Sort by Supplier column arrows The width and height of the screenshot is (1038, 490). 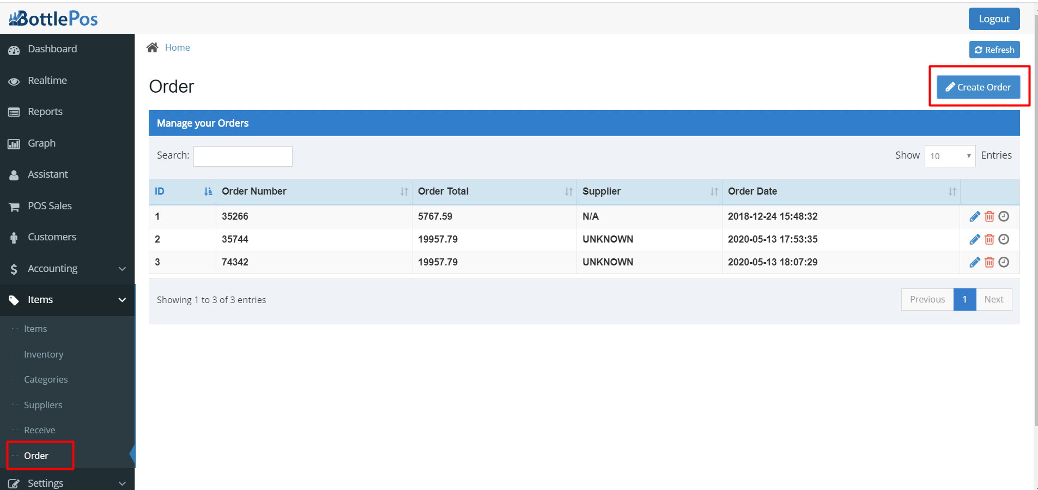click(714, 191)
